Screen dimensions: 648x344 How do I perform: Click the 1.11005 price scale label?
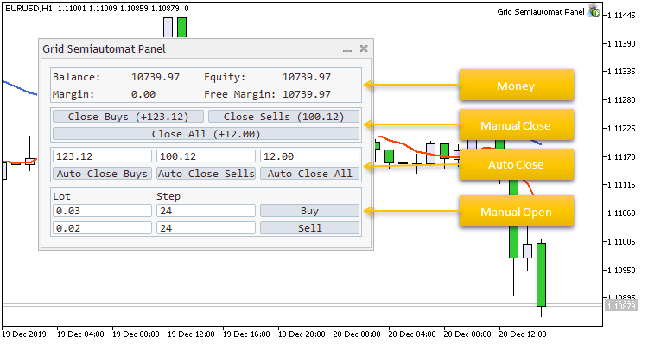621,241
